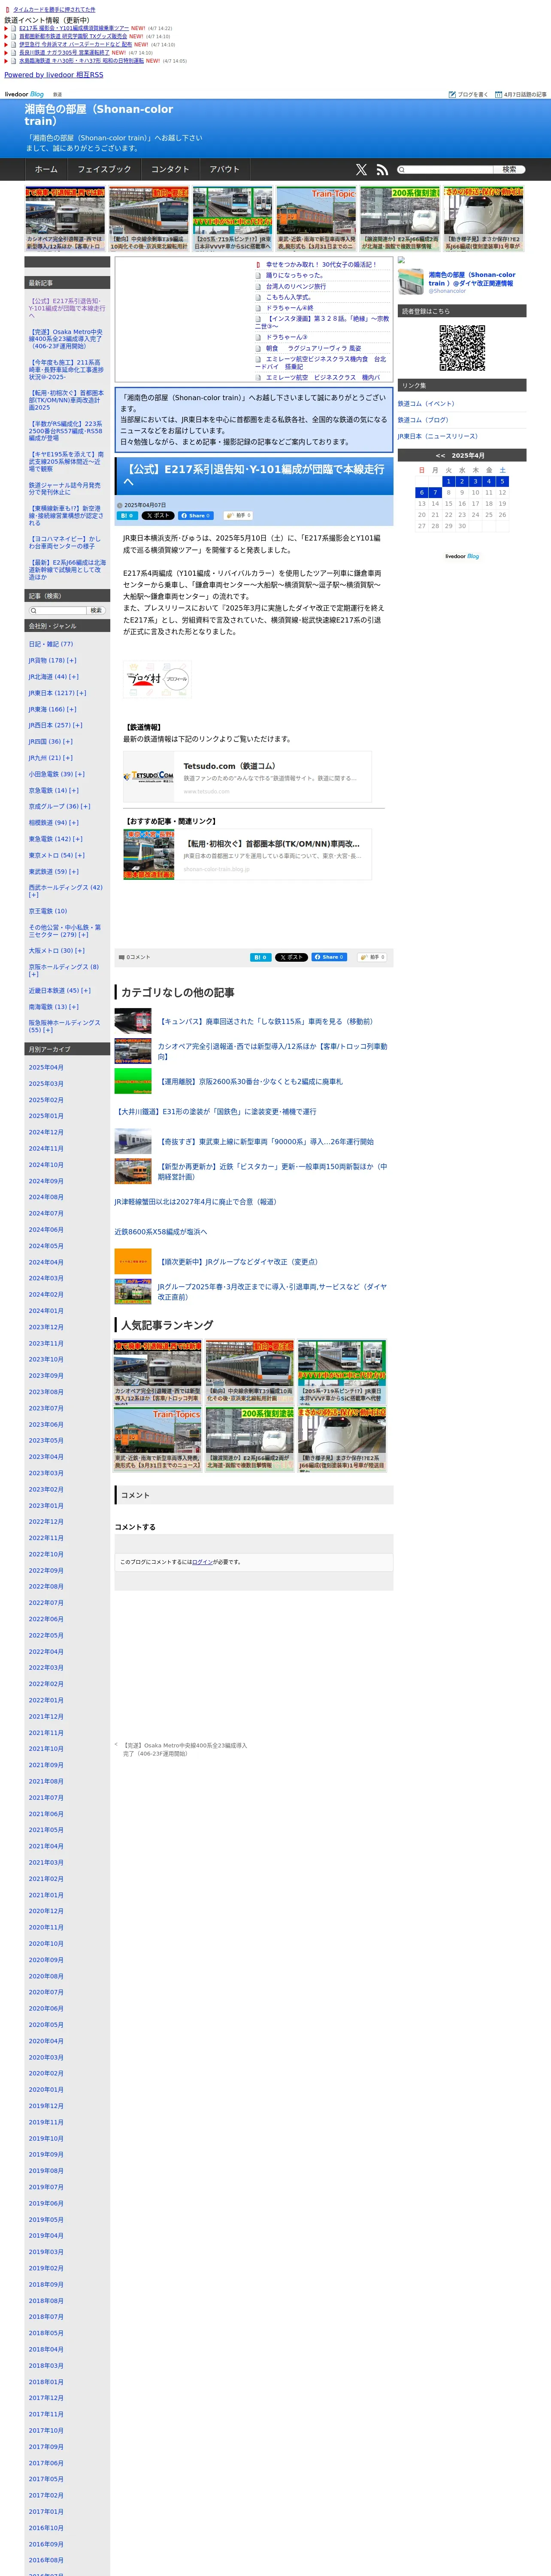Expand 近畿日本鉄道 (45) category
This screenshot has width=551, height=2576.
pyautogui.click(x=85, y=990)
